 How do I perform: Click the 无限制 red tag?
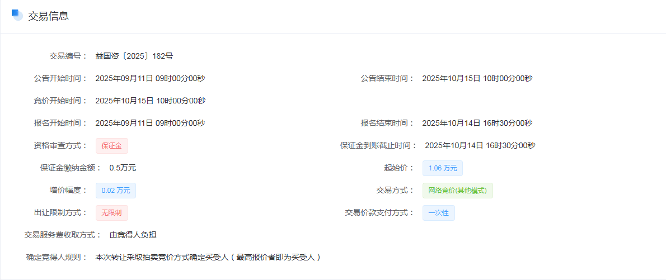pyautogui.click(x=112, y=213)
